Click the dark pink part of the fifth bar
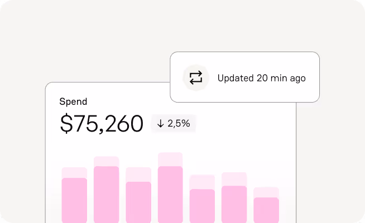 pos(202,205)
